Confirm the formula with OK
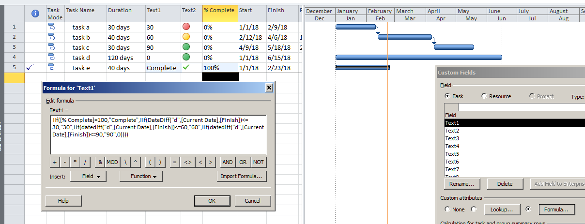Image resolution: width=585 pixels, height=224 pixels. pos(212,201)
